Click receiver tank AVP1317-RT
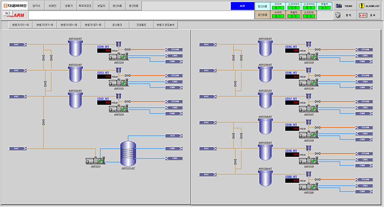Screen dimensions: 384x207 tap(265, 100)
